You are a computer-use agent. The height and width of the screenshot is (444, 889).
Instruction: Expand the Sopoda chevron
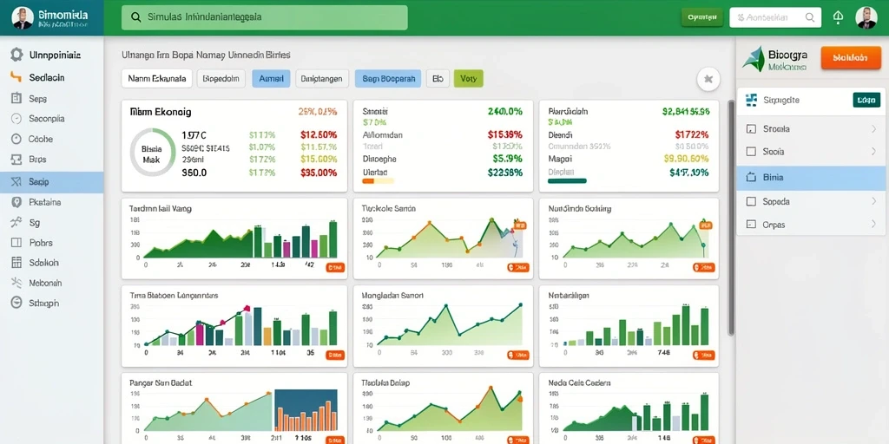(873, 201)
